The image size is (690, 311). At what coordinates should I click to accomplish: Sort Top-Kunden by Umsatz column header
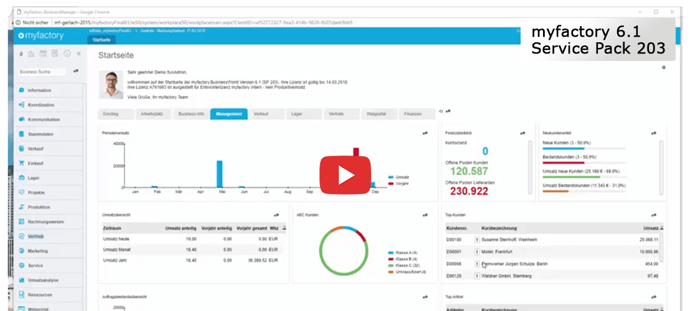[x=650, y=228]
